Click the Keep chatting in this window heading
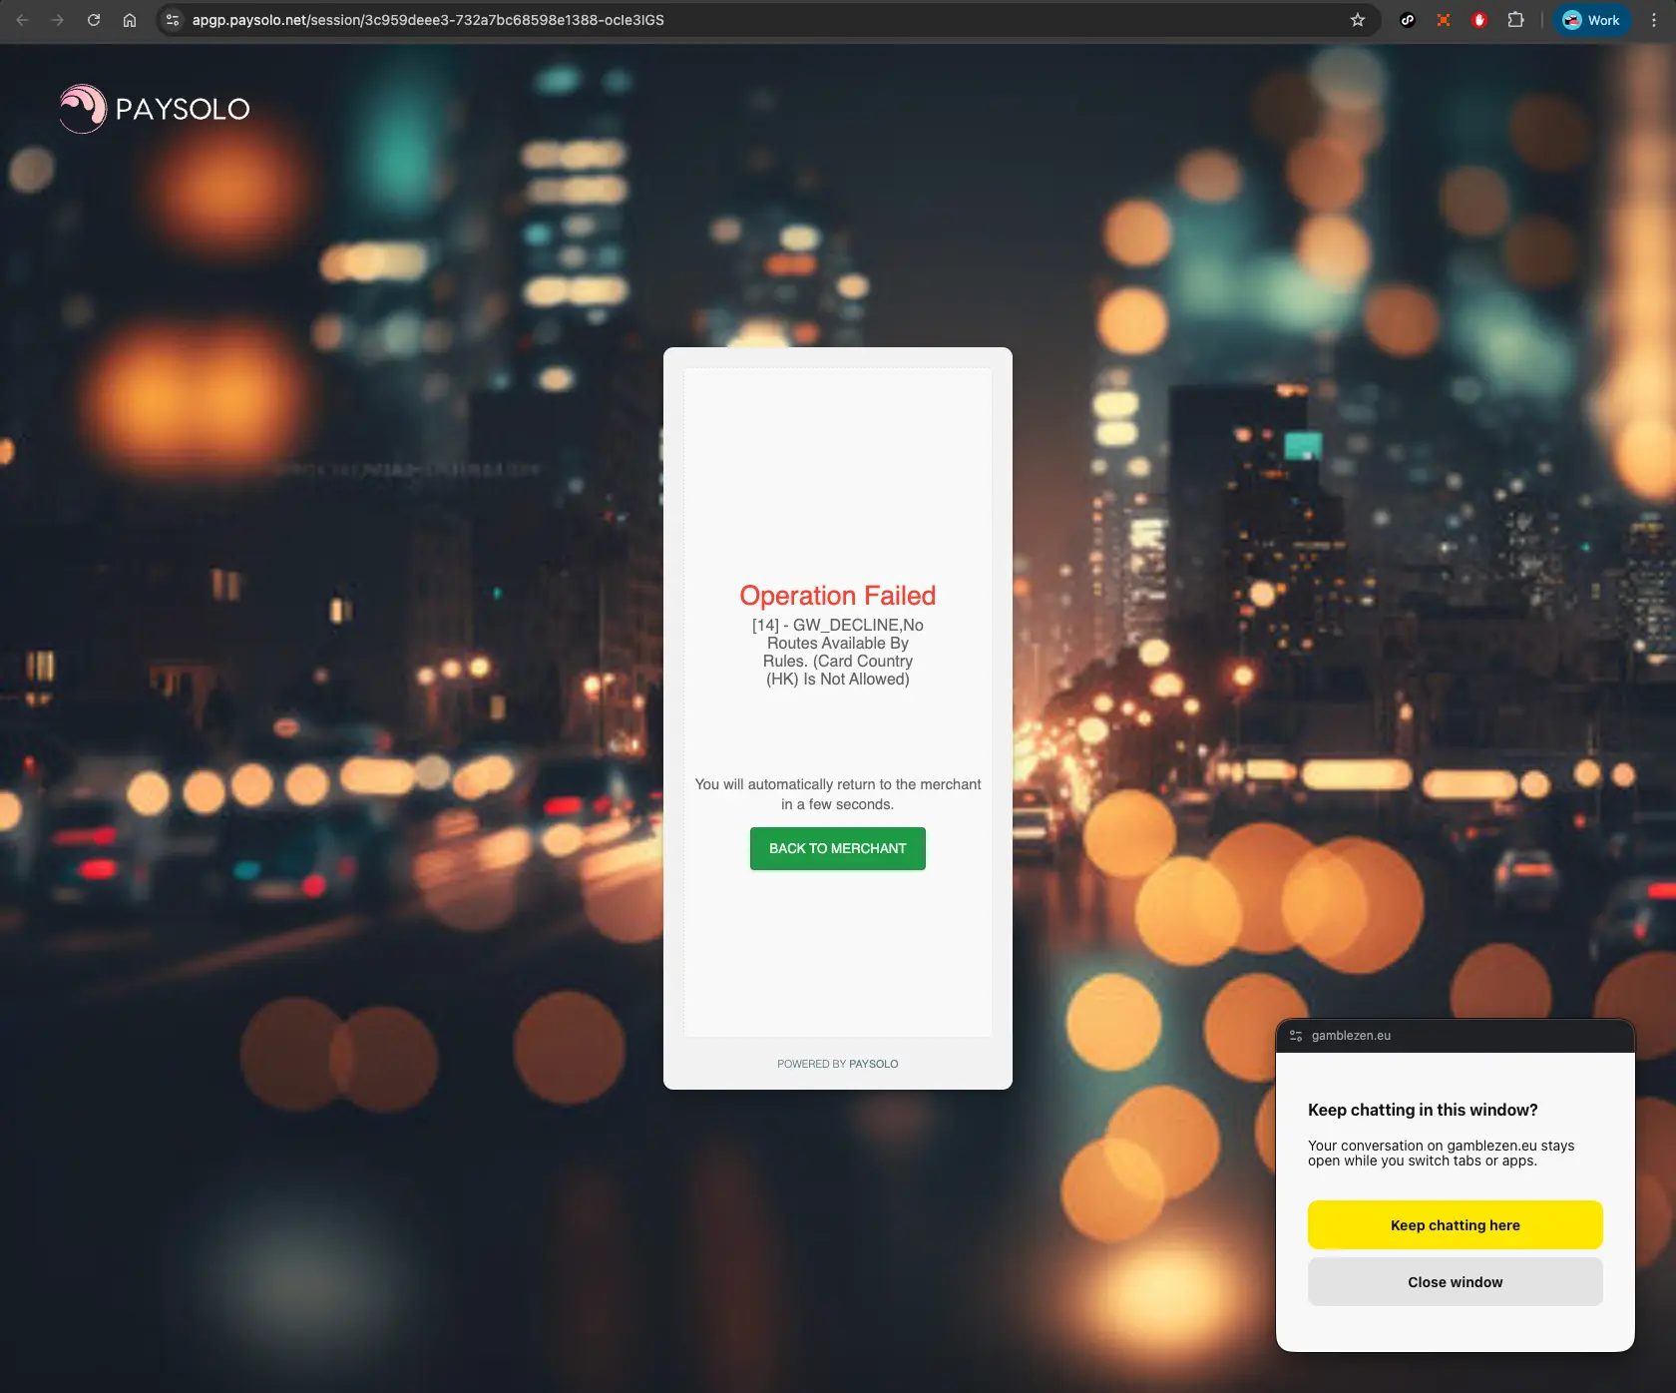Image resolution: width=1676 pixels, height=1393 pixels. coord(1423,1110)
